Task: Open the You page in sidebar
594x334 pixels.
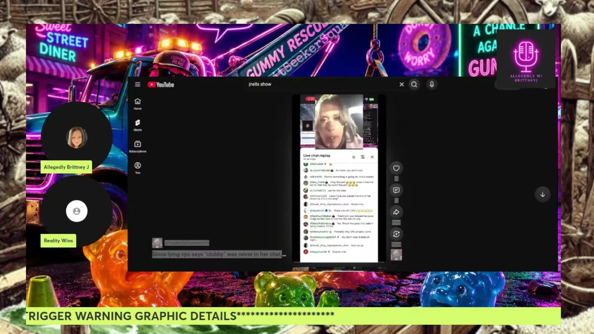Action: click(137, 168)
